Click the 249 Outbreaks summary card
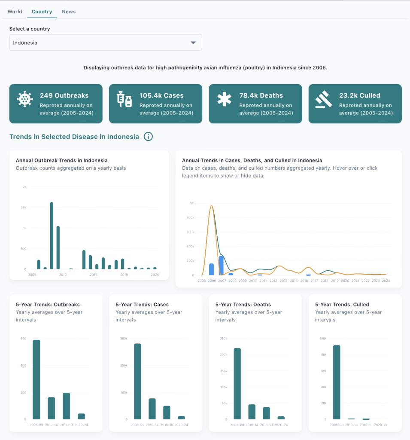Image resolution: width=410 pixels, height=440 pixels. tap(56, 104)
